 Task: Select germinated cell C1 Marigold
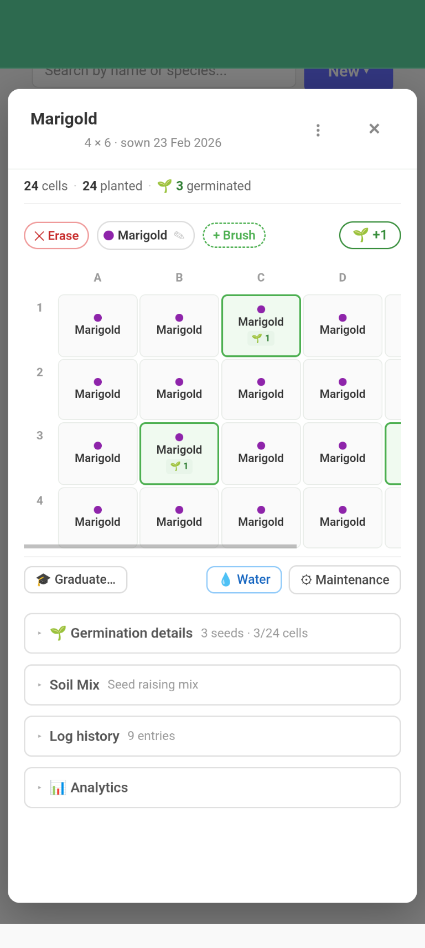click(x=261, y=326)
